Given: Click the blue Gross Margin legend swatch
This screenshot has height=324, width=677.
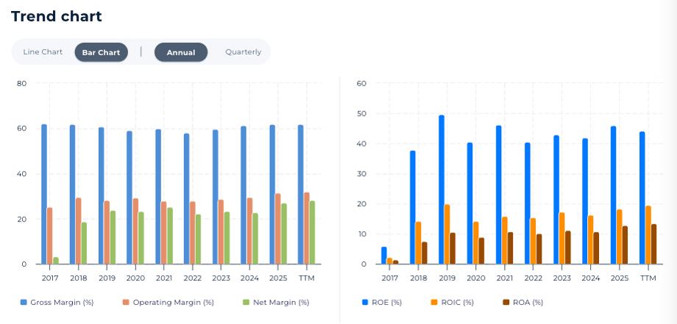Looking at the screenshot, I should (x=24, y=303).
